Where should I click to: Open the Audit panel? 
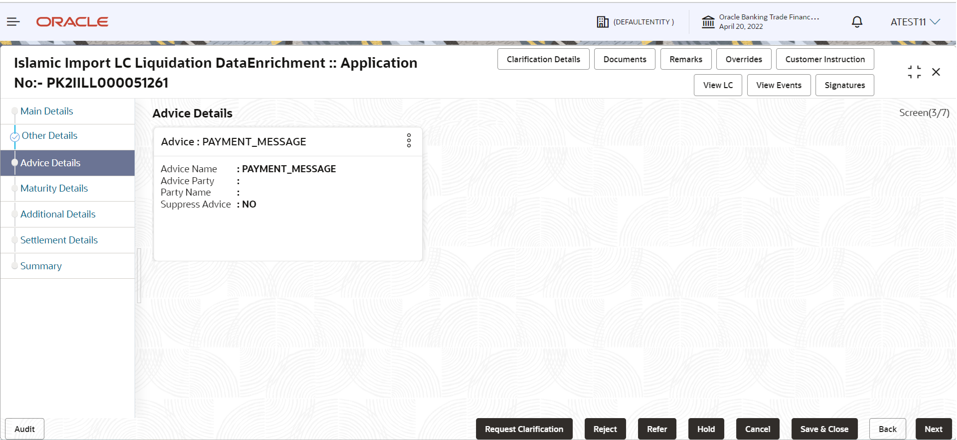pyautogui.click(x=24, y=429)
